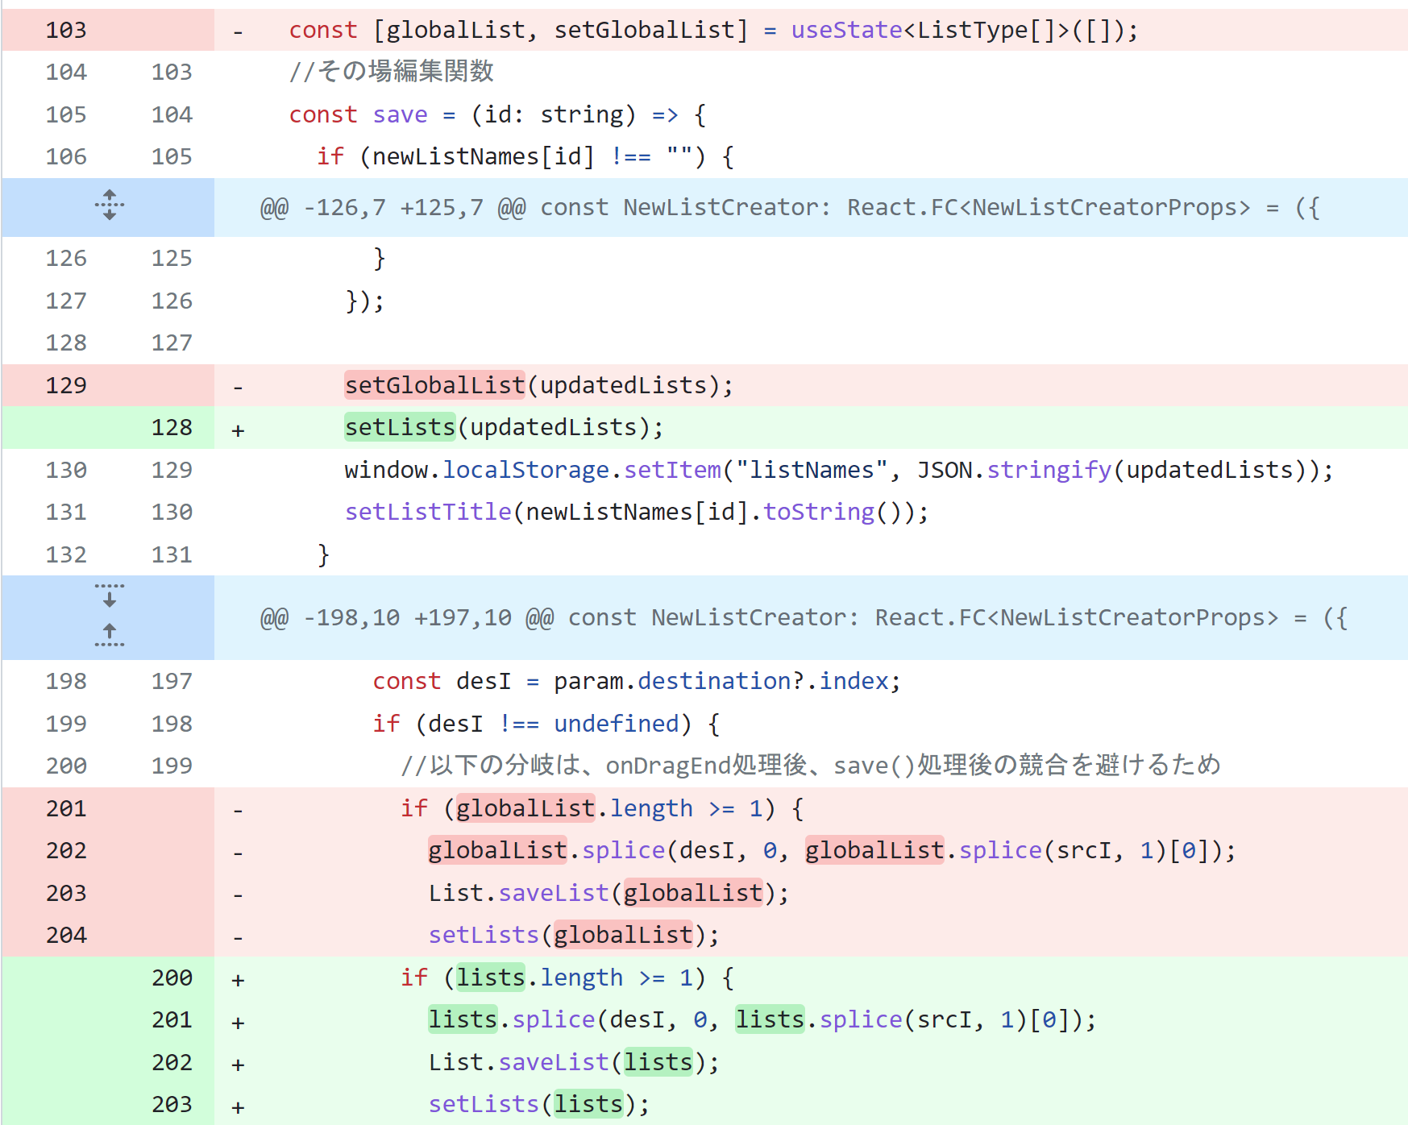1408x1125 pixels.
Task: Select line number 200 on the added lists.length row
Action: [172, 978]
